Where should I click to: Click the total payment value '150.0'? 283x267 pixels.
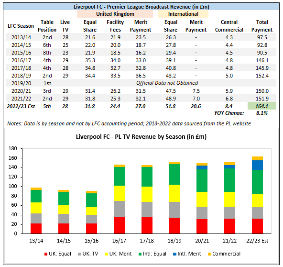(x=262, y=91)
